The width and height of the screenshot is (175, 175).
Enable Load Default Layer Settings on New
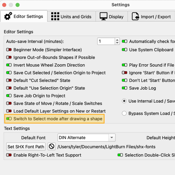click(x=9, y=111)
